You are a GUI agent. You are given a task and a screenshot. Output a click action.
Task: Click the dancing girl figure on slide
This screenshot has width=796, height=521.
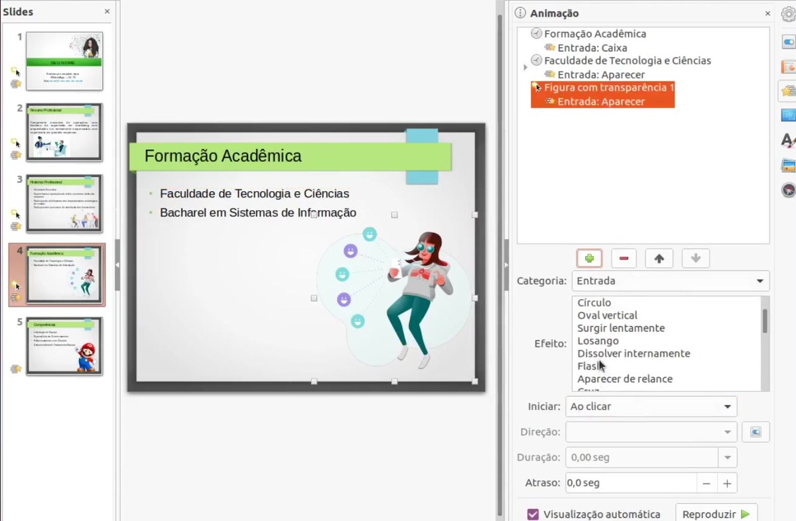pyautogui.click(x=419, y=299)
